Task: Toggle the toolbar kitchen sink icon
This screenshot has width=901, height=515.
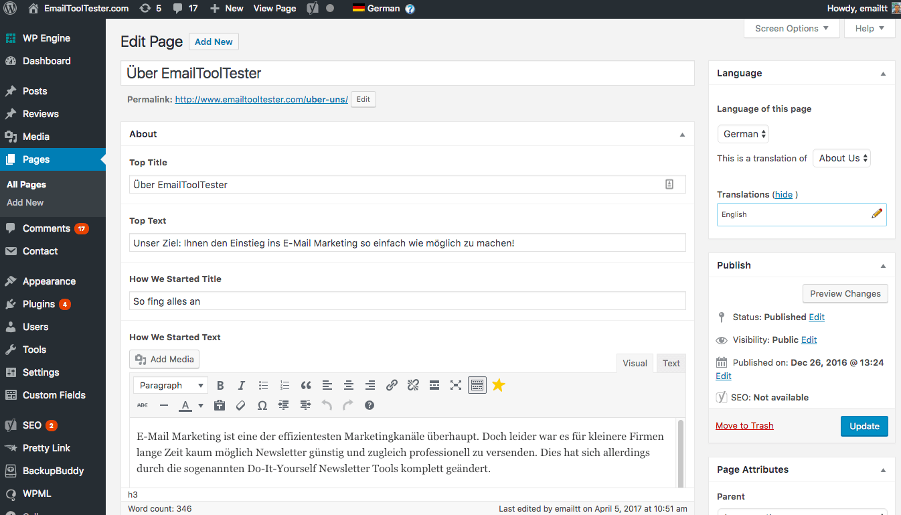Action: tap(477, 385)
